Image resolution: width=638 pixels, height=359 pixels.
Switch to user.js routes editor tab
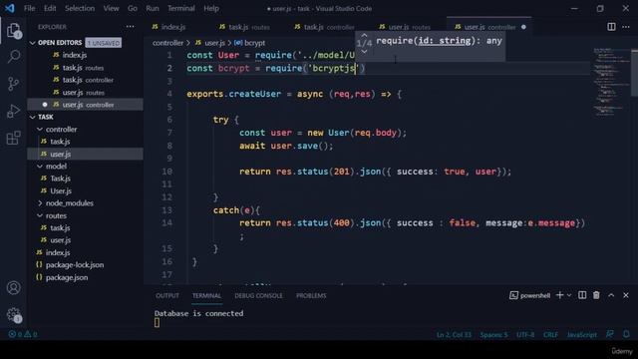coord(404,27)
